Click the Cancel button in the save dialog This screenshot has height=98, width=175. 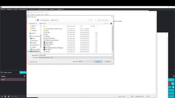[x=107, y=62]
